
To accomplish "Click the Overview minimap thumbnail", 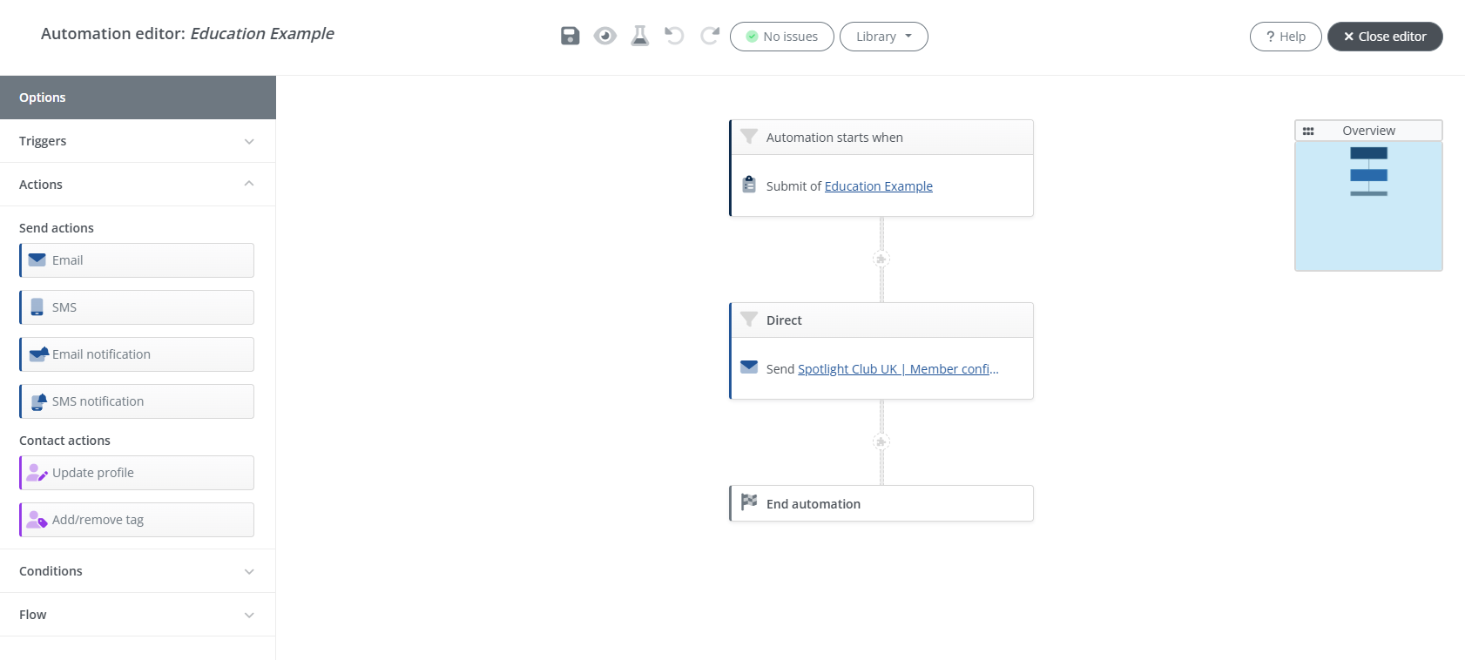I will tap(1367, 205).
